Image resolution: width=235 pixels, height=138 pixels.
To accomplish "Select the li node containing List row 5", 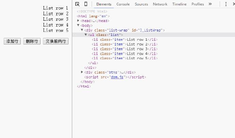I will 125,58.
